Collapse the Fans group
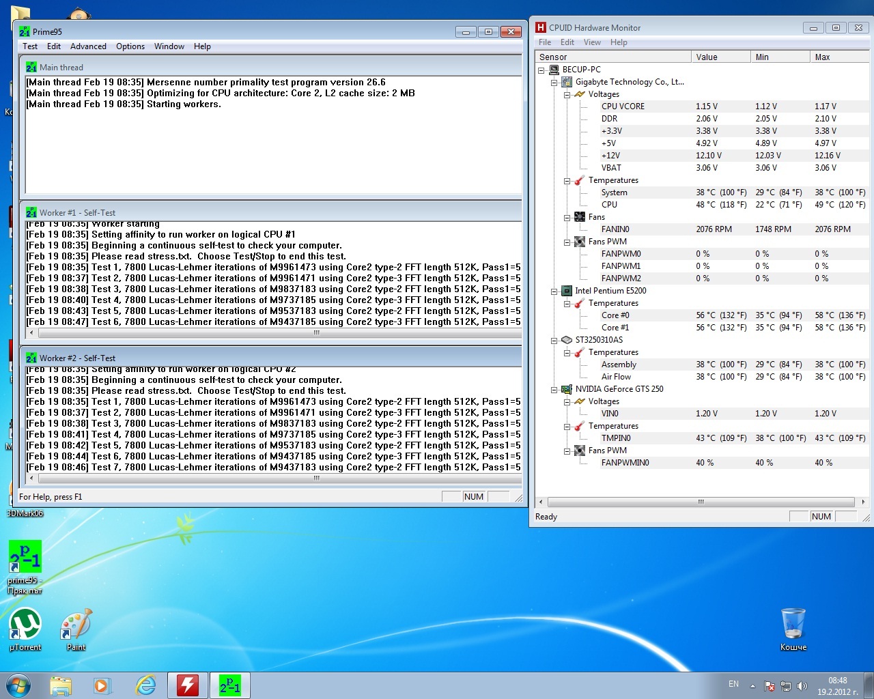 pyautogui.click(x=567, y=217)
